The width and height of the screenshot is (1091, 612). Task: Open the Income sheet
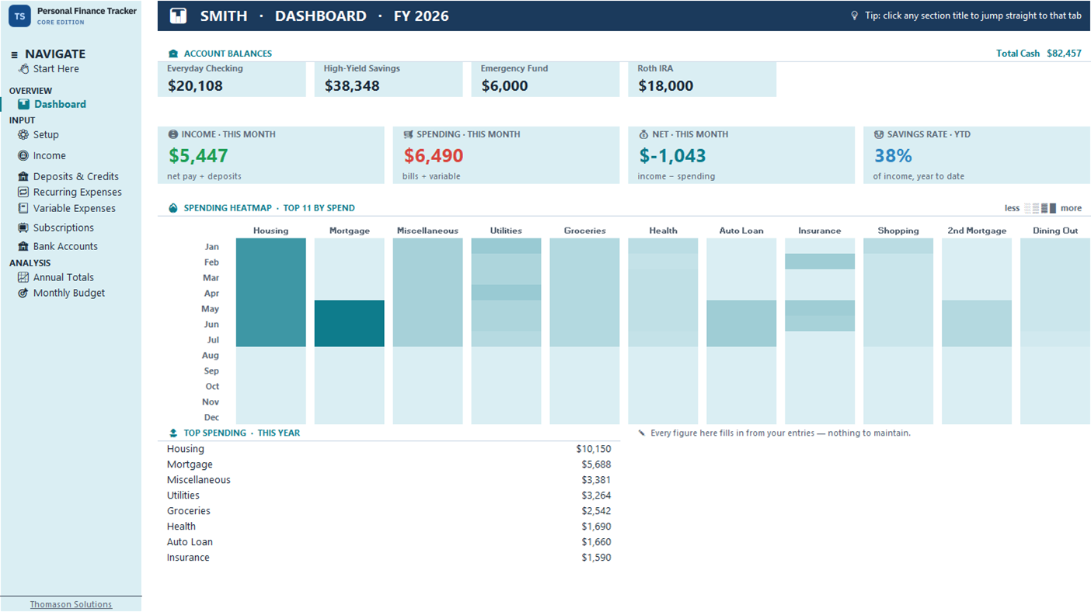coord(50,155)
